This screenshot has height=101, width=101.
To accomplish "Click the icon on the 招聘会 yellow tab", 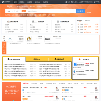I will [34, 59].
